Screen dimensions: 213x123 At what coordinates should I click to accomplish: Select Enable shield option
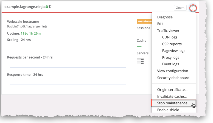point(169,110)
